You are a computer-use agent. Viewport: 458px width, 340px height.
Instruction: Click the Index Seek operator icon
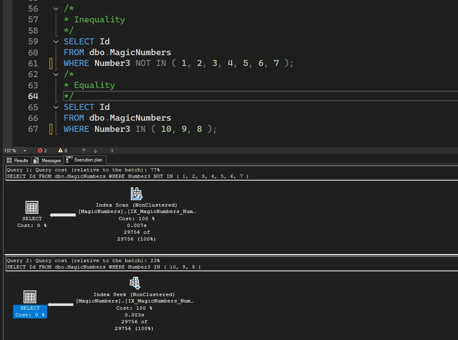[134, 283]
